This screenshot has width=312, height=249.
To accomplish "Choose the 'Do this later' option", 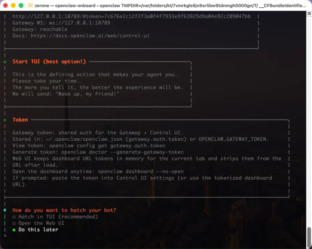I will coord(35,230).
